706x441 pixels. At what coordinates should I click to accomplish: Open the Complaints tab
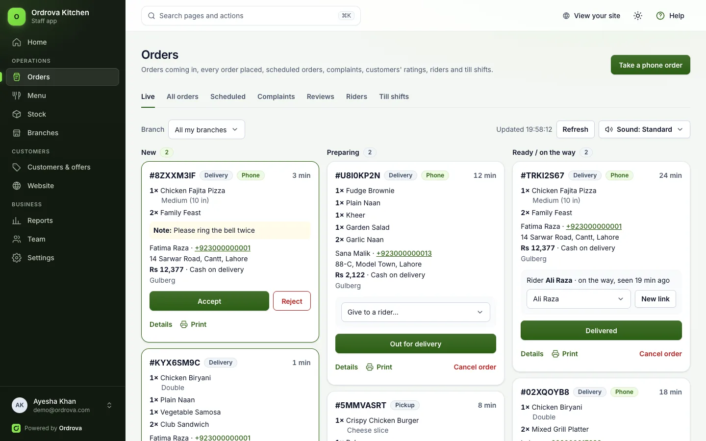tap(276, 97)
